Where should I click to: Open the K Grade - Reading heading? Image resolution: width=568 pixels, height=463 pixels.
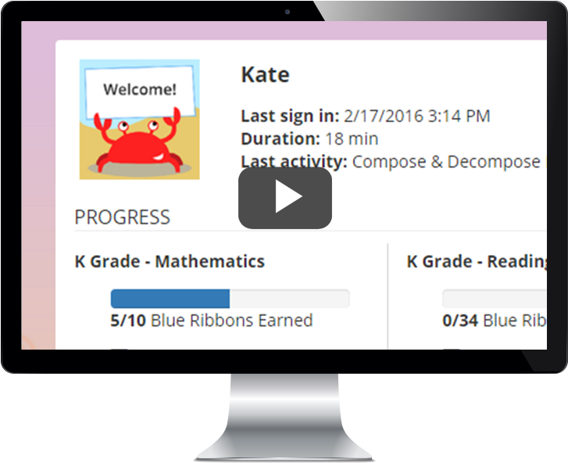[x=477, y=261]
